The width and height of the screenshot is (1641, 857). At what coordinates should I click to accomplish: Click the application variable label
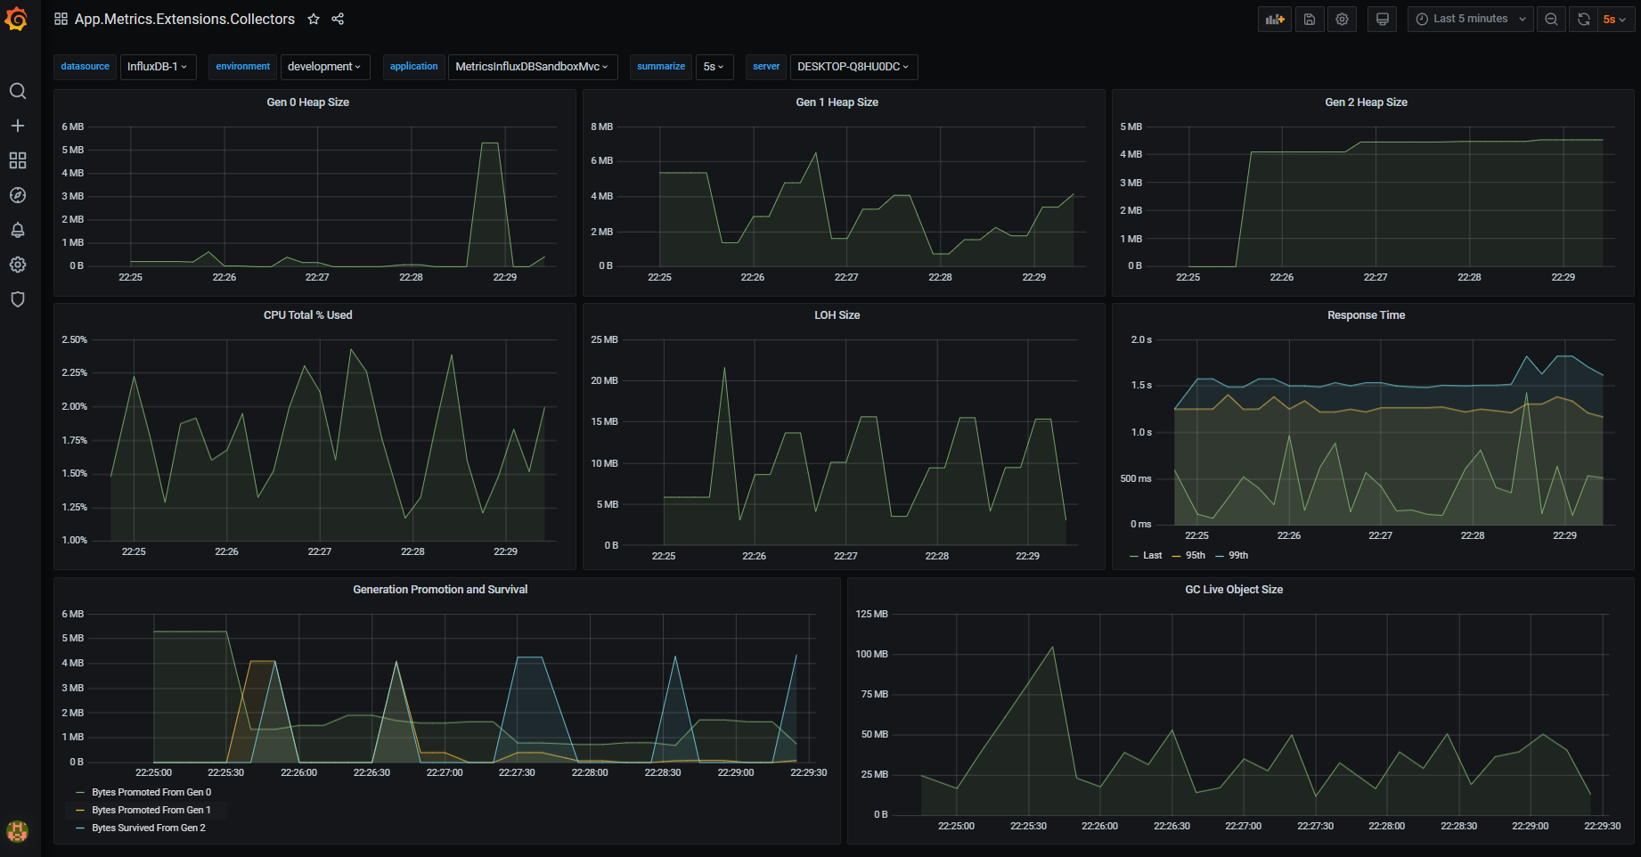[414, 67]
